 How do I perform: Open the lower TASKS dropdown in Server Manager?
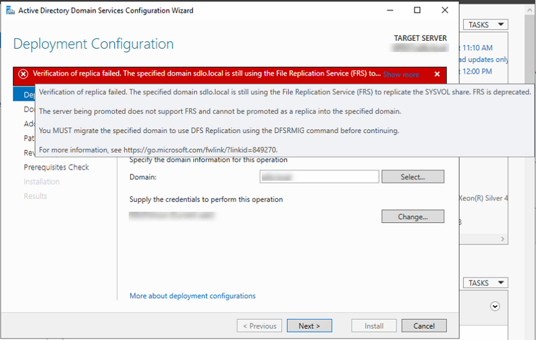tap(485, 283)
